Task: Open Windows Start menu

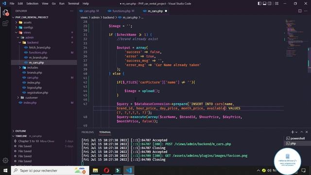Action: [5, 171]
